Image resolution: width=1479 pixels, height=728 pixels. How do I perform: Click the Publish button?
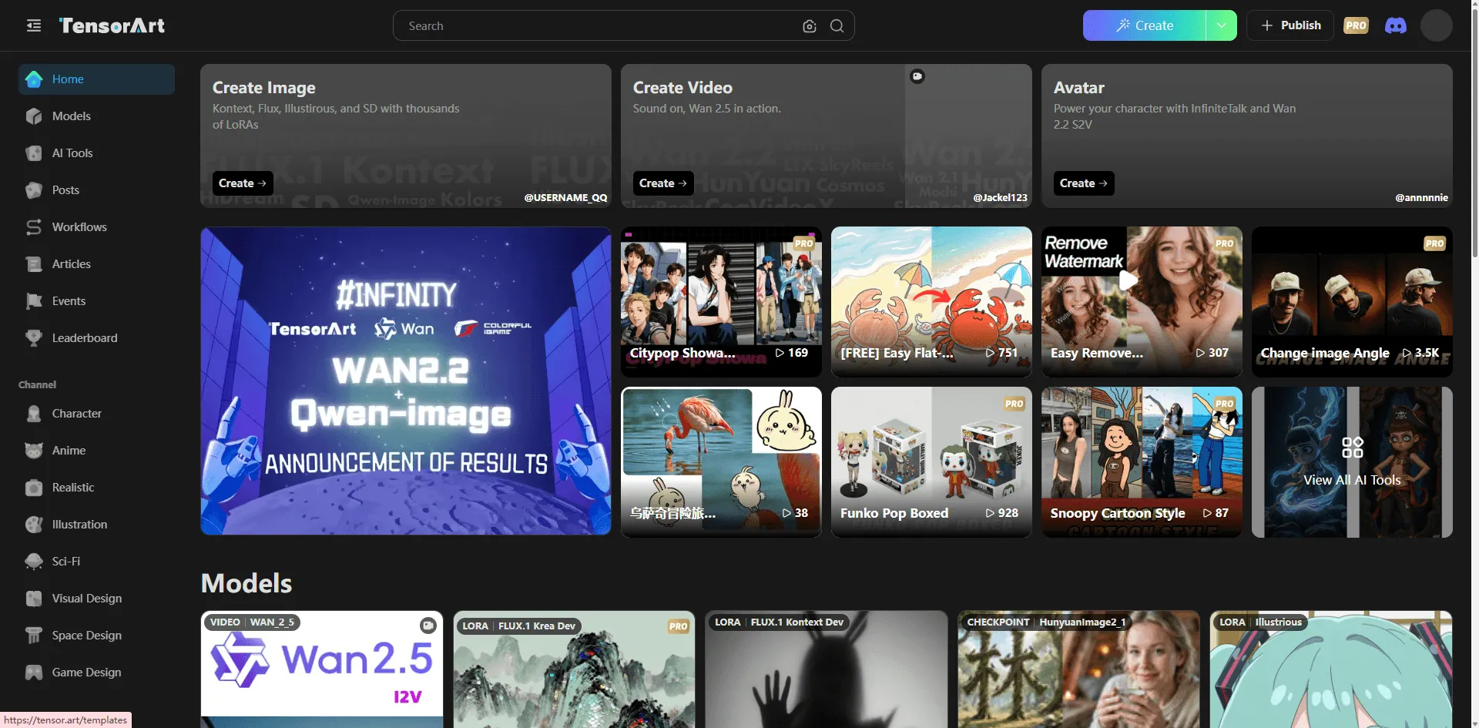(x=1290, y=25)
